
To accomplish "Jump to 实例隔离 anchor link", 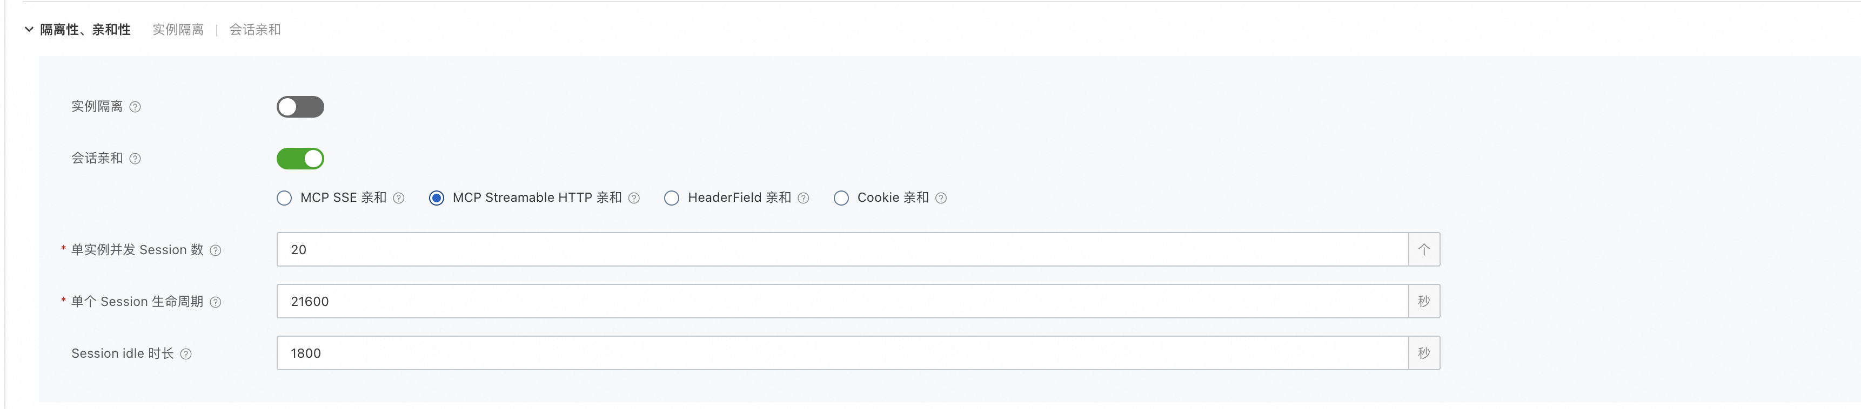I will point(178,30).
